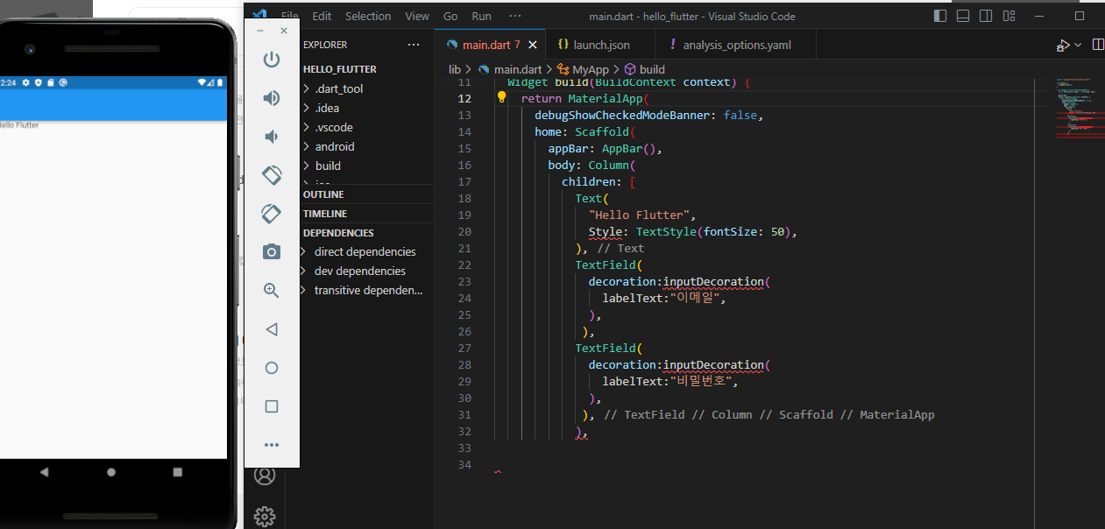Image resolution: width=1105 pixels, height=529 pixels.
Task: Click the VS Code logo icon
Action: [259, 15]
